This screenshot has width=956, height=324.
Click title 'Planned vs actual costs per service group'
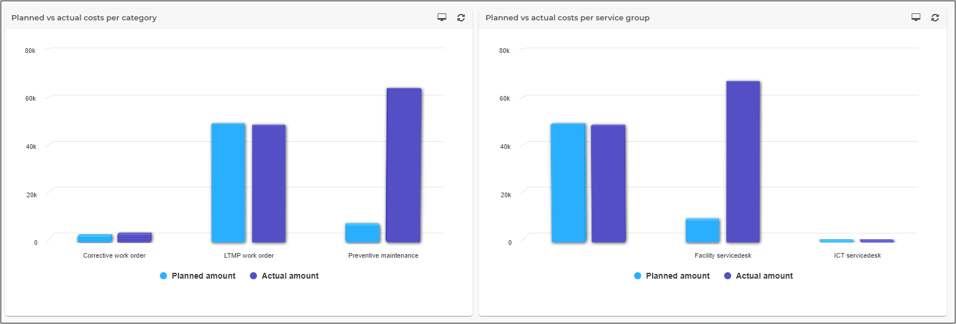click(568, 17)
